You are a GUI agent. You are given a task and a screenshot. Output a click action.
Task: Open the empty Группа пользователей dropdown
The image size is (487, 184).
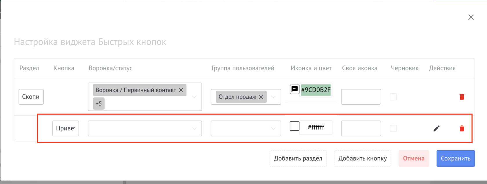[x=273, y=128]
